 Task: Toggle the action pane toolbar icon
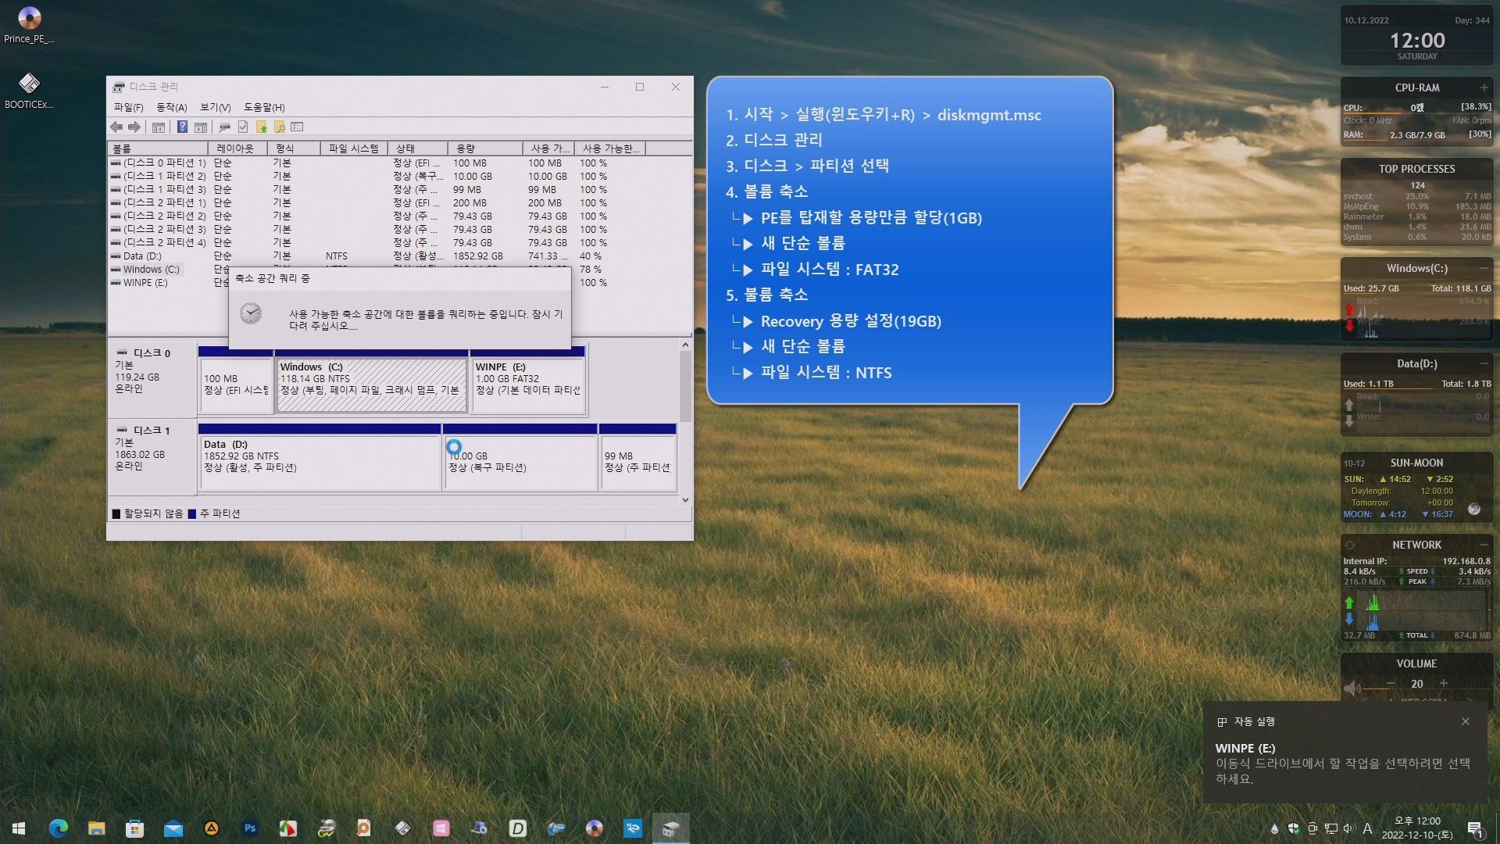(201, 127)
